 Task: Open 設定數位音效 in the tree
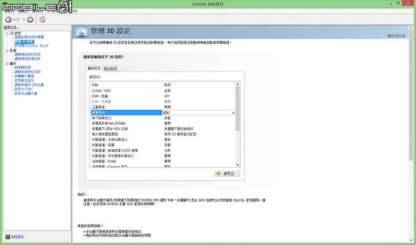(x=24, y=80)
